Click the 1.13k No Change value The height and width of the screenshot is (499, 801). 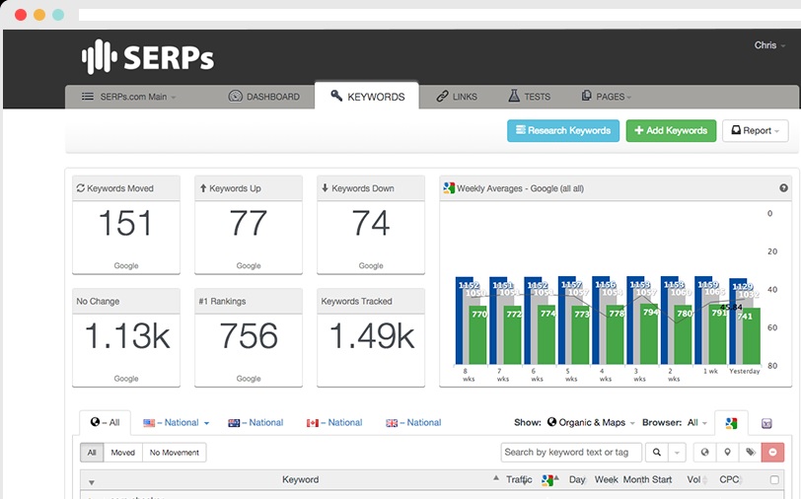126,336
